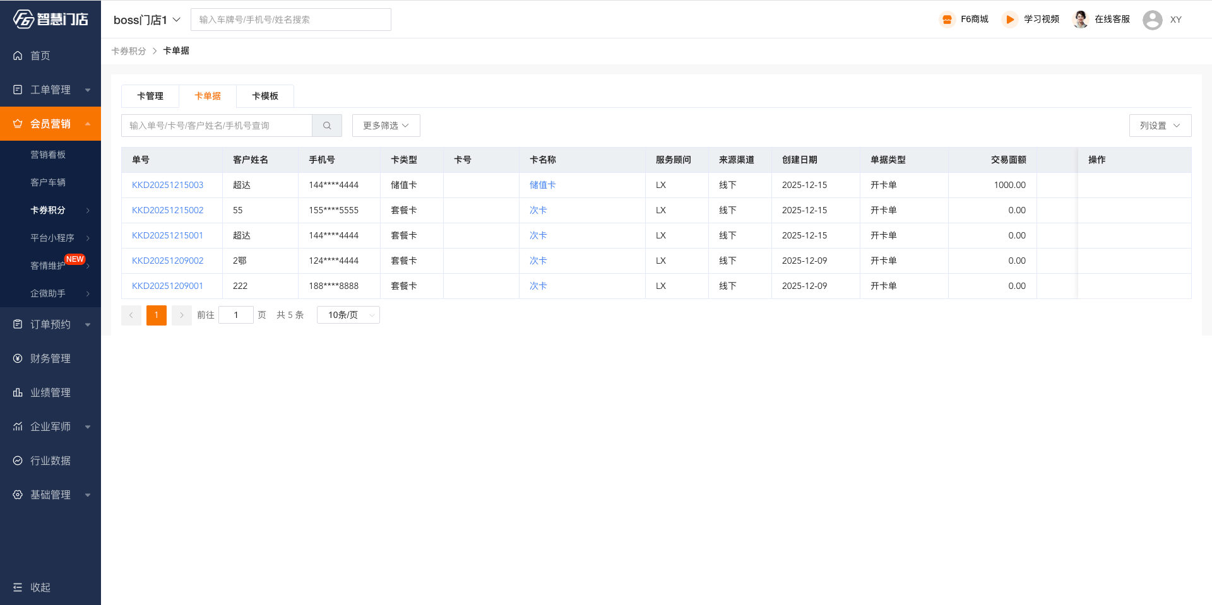Collapse sidebar with 收起 icon
Screen dimensions: 1212x605
(18, 587)
